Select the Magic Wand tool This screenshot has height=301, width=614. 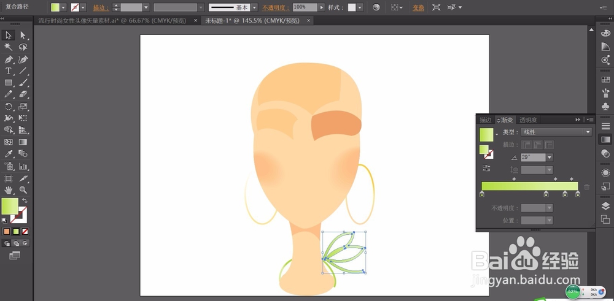(8, 47)
